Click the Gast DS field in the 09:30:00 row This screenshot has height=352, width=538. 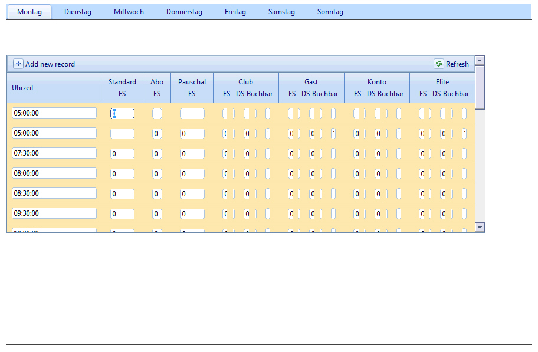click(x=313, y=214)
